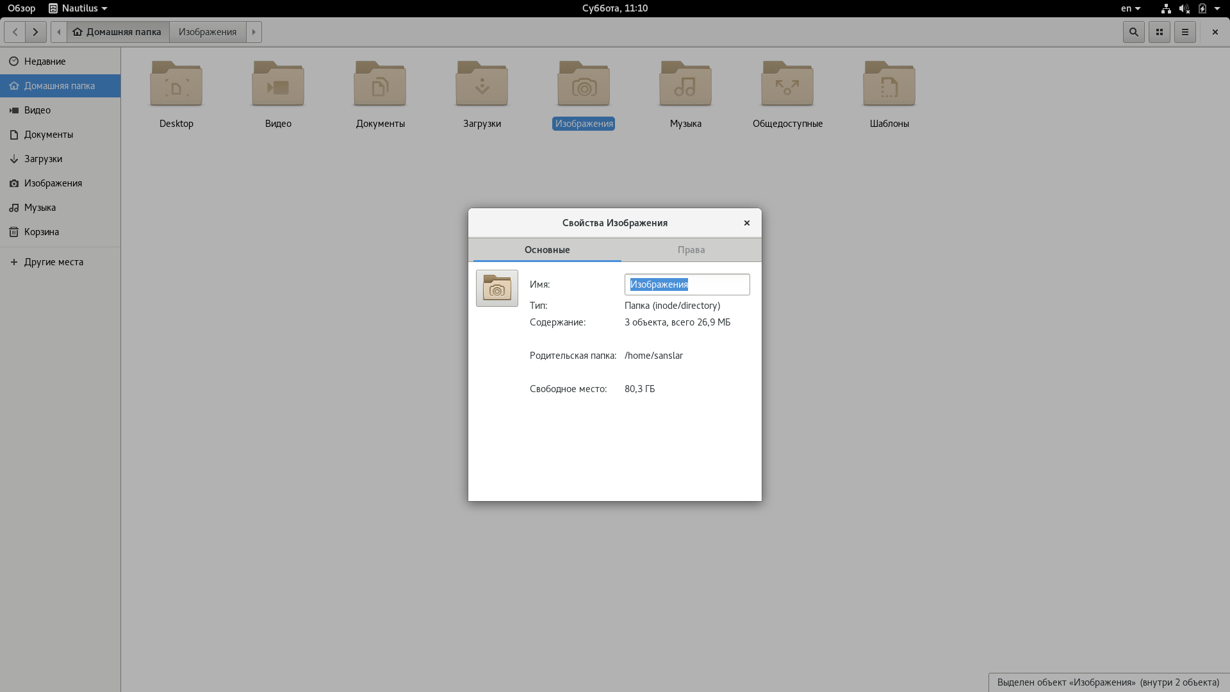
Task: Open Другие места in sidebar
Action: coord(54,262)
